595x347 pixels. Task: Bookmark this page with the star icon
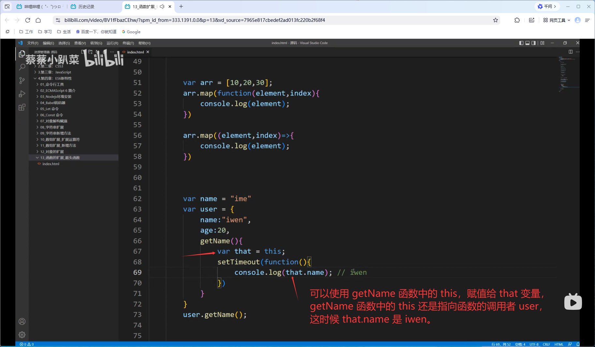[x=496, y=20]
